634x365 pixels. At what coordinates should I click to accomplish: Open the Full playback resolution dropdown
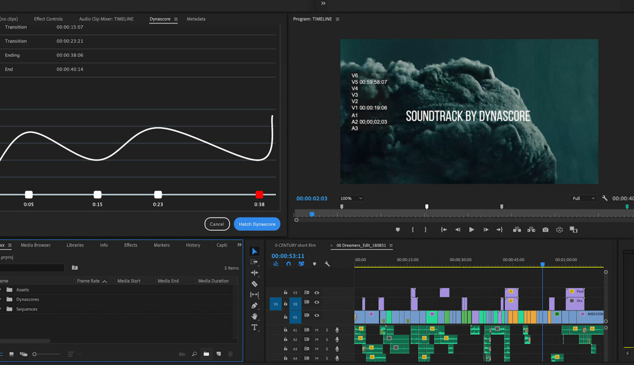583,199
